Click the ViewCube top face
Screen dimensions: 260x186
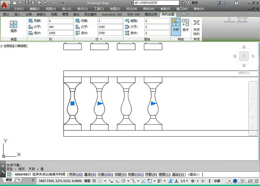point(244,56)
